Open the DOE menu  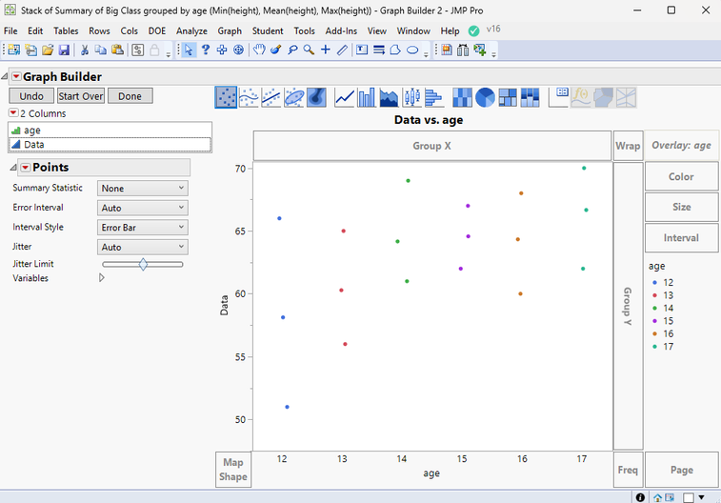[157, 30]
